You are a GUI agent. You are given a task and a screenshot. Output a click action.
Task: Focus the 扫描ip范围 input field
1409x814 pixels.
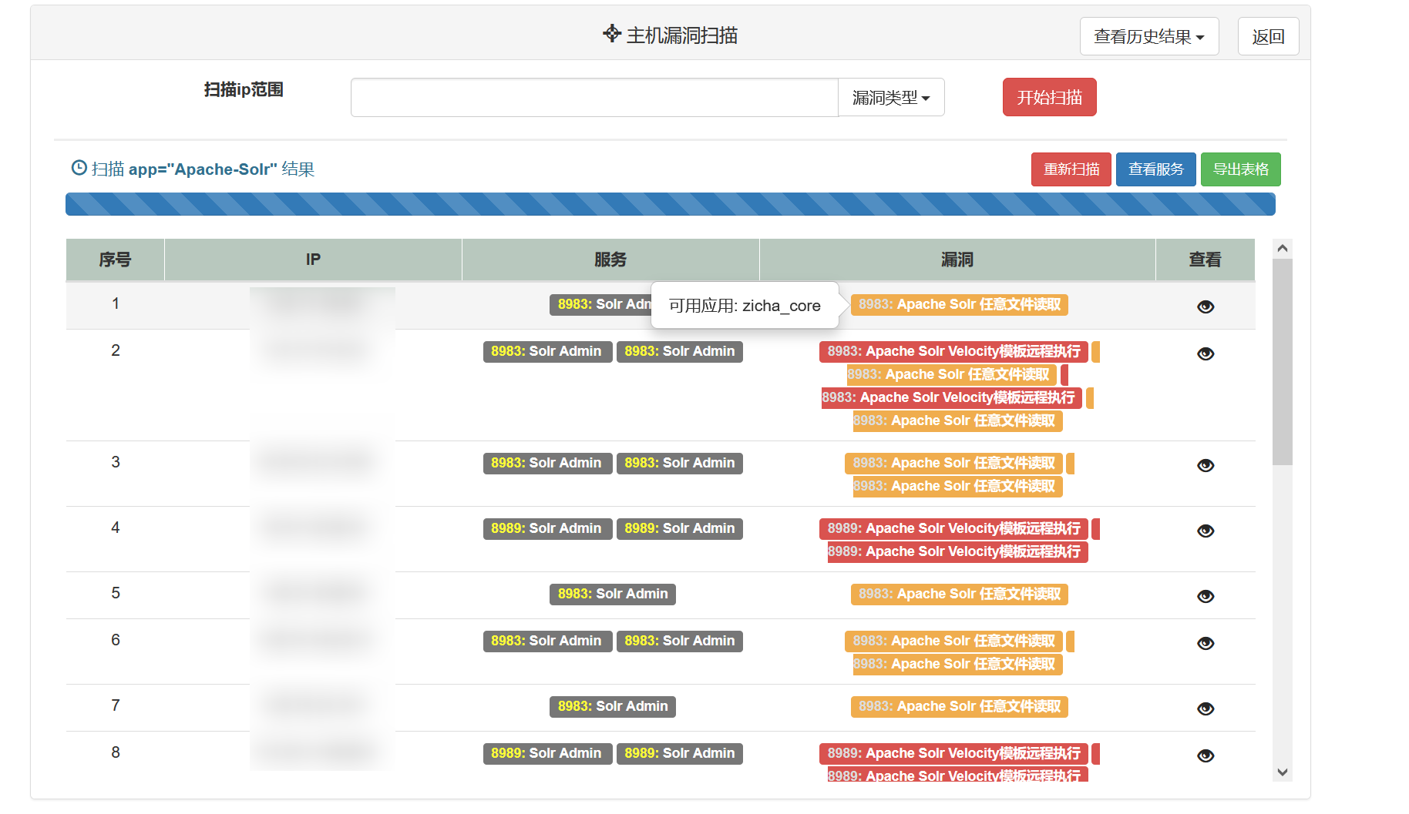[x=594, y=98]
